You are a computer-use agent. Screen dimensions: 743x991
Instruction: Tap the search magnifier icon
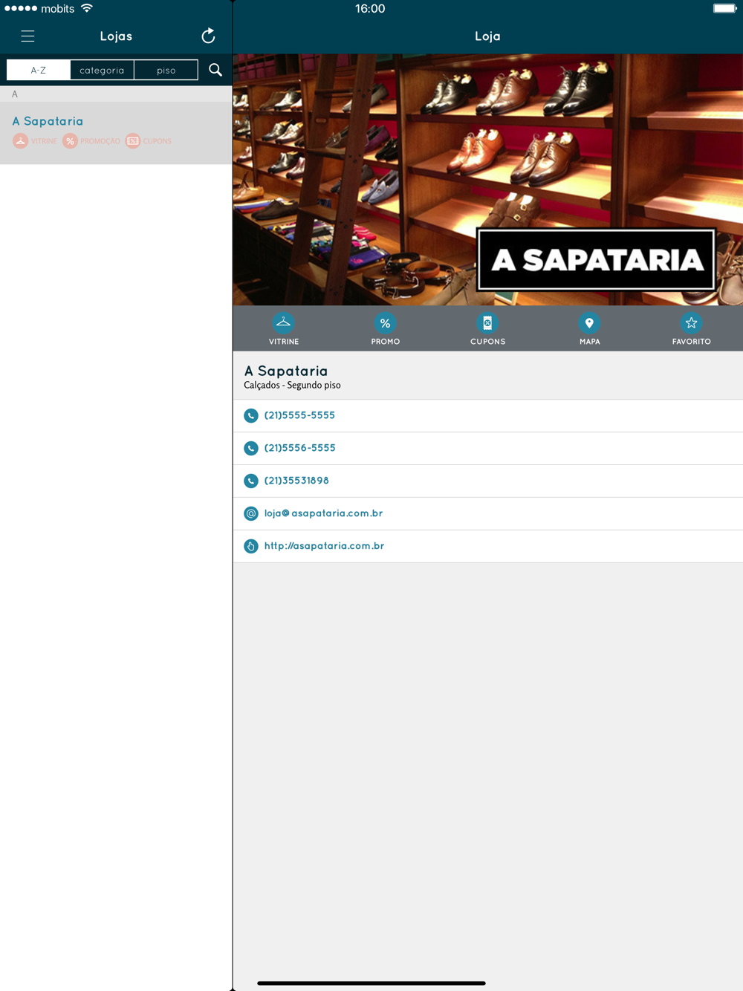[x=215, y=70]
